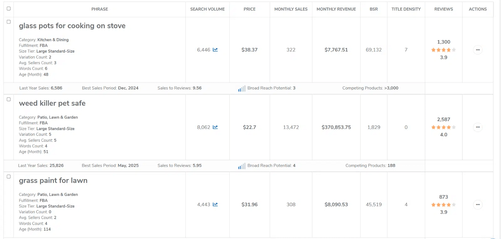Click star rating for glass pots phrase
The width and height of the screenshot is (501, 239).
pyautogui.click(x=443, y=50)
